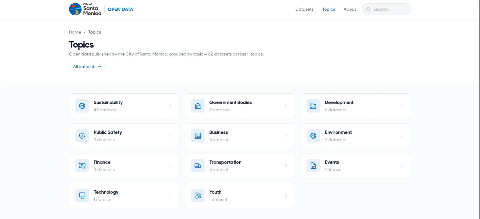The image size is (480, 219).
Task: Click the Sustainability globe icon
Action: [x=82, y=106]
